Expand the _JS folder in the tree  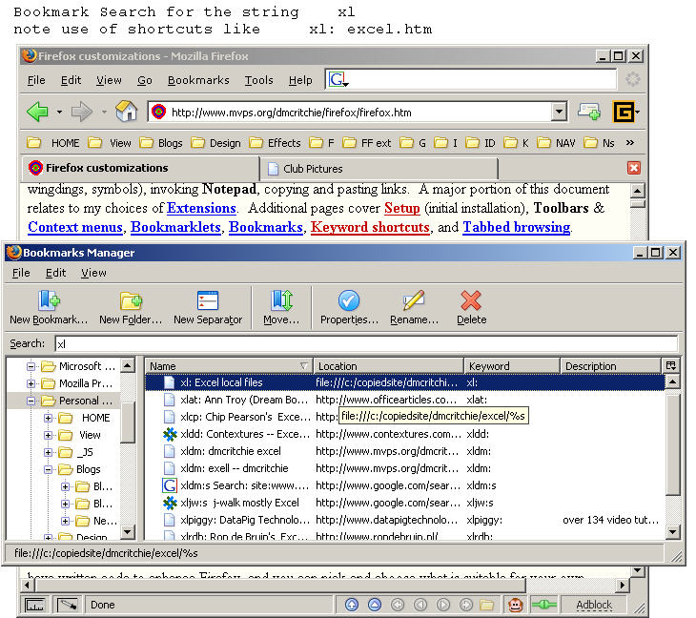pos(48,452)
